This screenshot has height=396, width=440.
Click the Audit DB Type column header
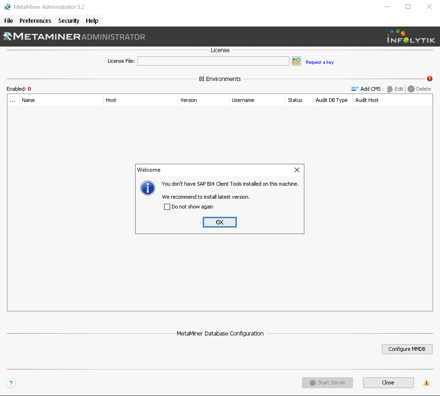pyautogui.click(x=333, y=100)
